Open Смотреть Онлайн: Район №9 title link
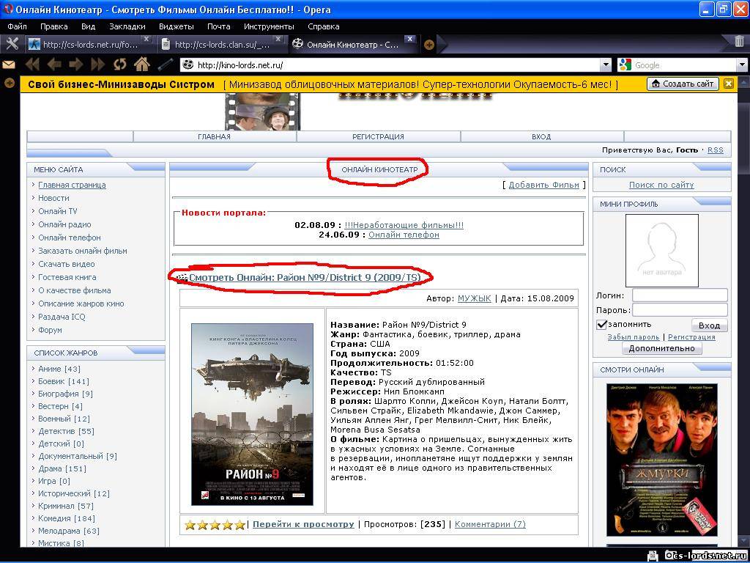The image size is (750, 563). [305, 277]
